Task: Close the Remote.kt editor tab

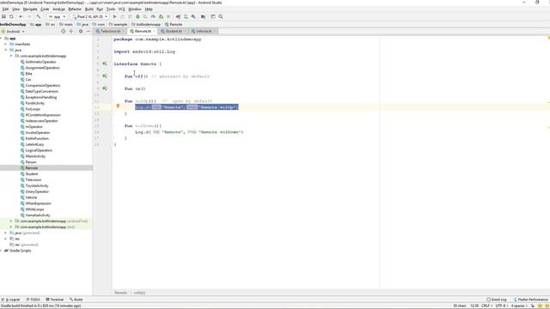Action: [155, 31]
